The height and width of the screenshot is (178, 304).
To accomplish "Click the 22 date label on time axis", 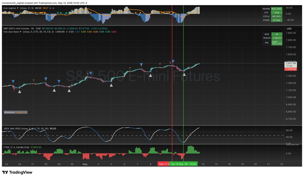I will click(x=281, y=164).
